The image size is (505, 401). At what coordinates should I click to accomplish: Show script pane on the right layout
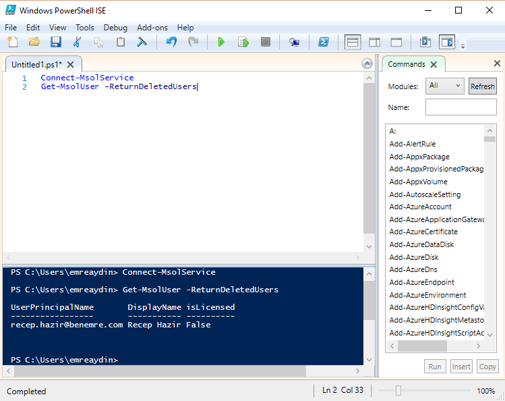[x=374, y=42]
